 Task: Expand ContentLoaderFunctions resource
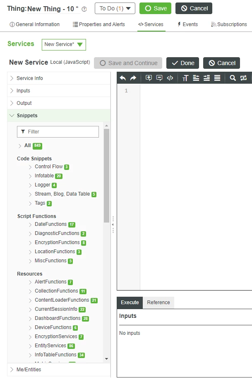point(30,300)
